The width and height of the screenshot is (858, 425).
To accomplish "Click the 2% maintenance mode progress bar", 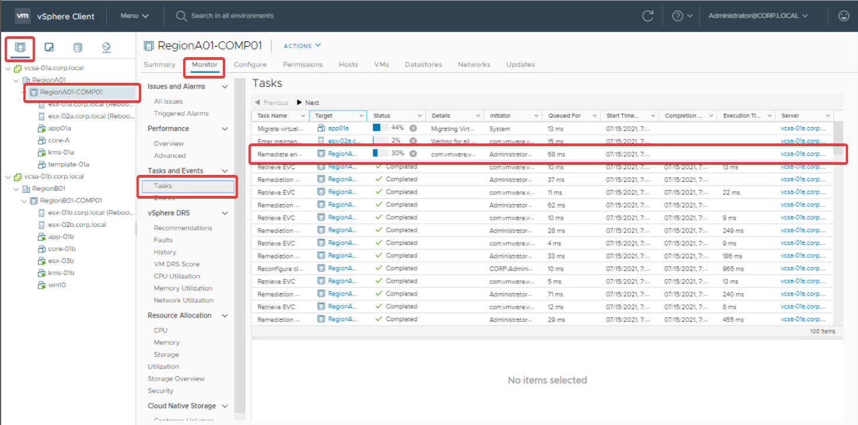I will click(x=381, y=141).
